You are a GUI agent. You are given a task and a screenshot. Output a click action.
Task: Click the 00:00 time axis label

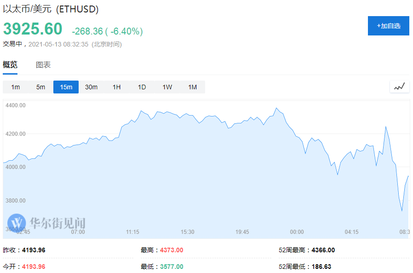(x=297, y=232)
